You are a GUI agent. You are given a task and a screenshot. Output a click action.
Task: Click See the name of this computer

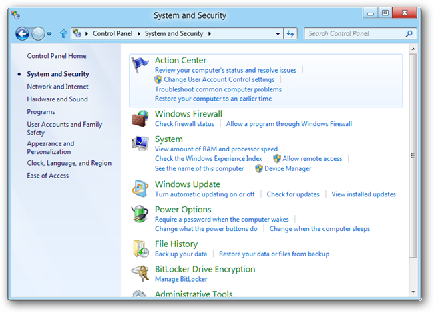click(199, 168)
